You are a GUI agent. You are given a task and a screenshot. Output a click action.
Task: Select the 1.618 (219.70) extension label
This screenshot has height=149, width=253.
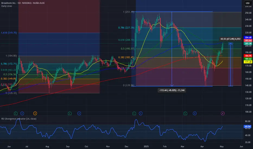[x=9, y=33]
